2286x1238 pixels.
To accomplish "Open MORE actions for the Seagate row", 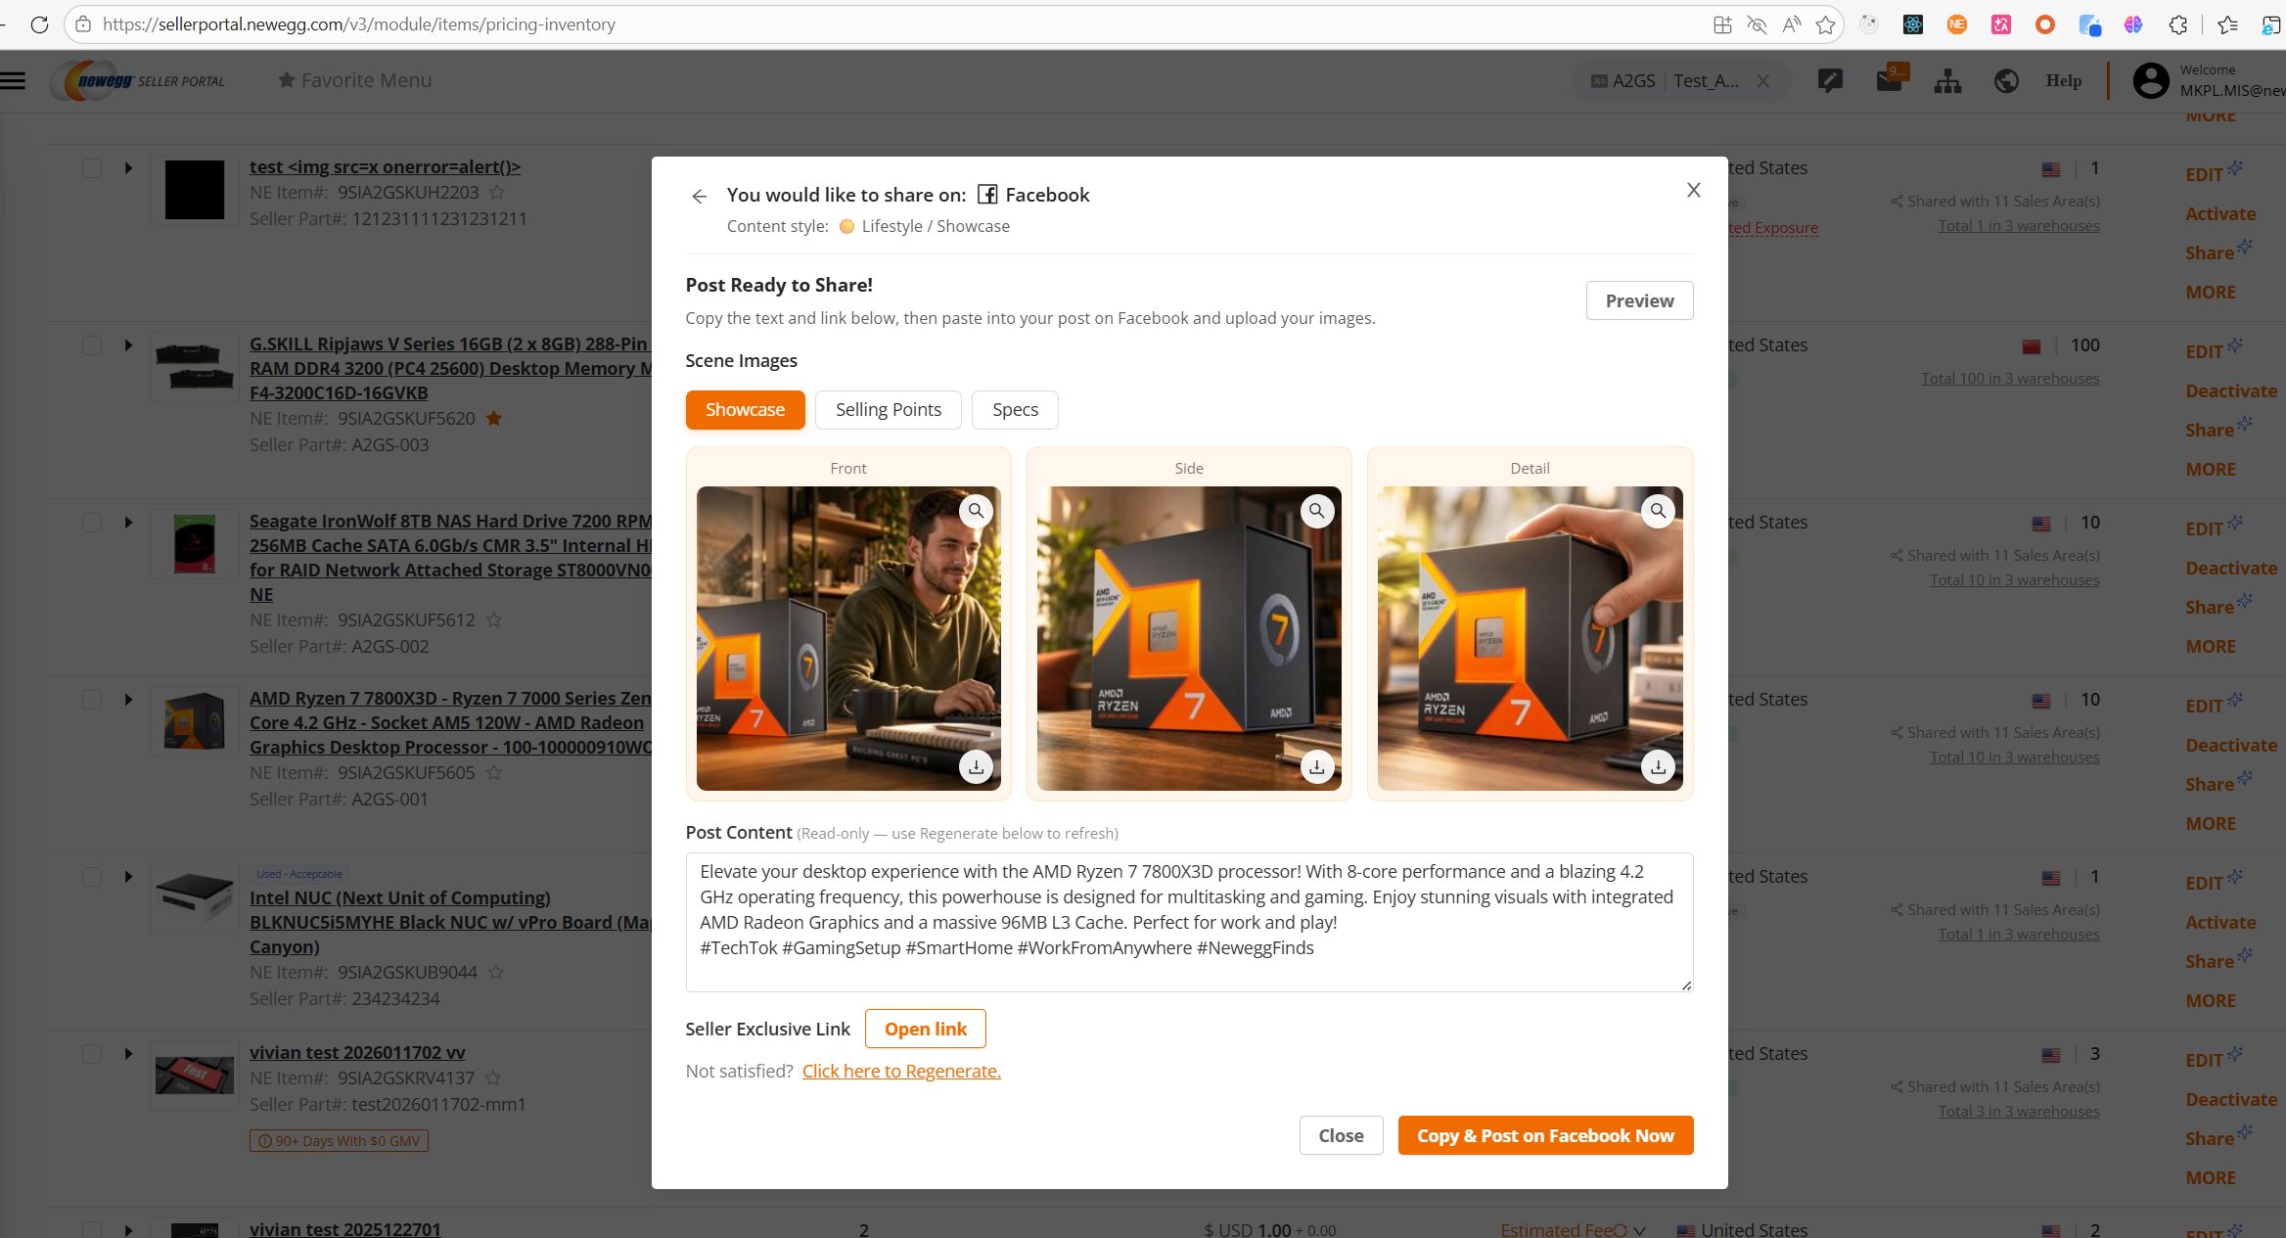I will (2211, 646).
